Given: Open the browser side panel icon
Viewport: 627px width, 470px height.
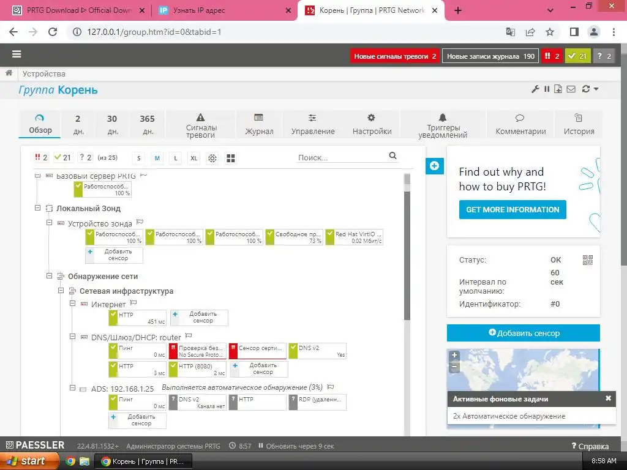Looking at the screenshot, I should [x=574, y=32].
